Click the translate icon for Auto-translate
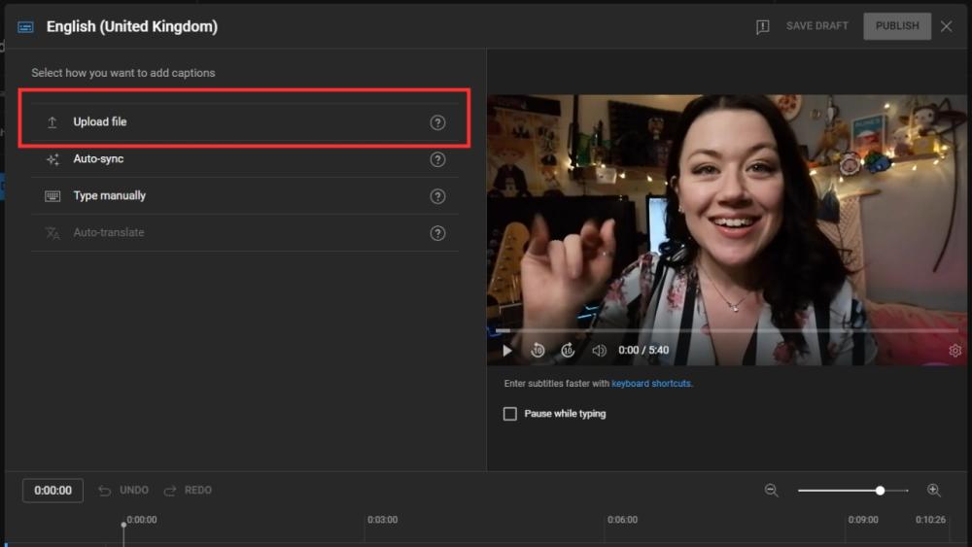 52,233
